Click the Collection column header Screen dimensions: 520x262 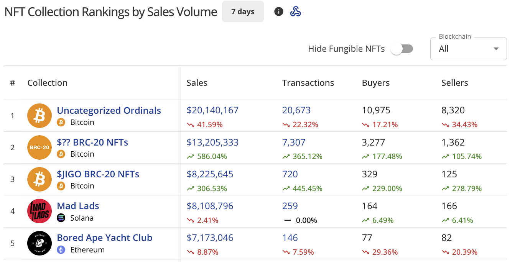click(x=48, y=83)
